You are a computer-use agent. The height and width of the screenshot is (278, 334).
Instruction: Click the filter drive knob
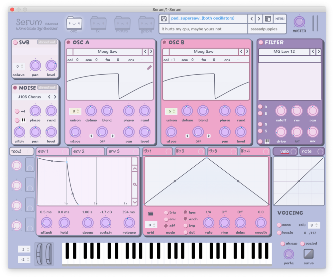[x=281, y=132]
